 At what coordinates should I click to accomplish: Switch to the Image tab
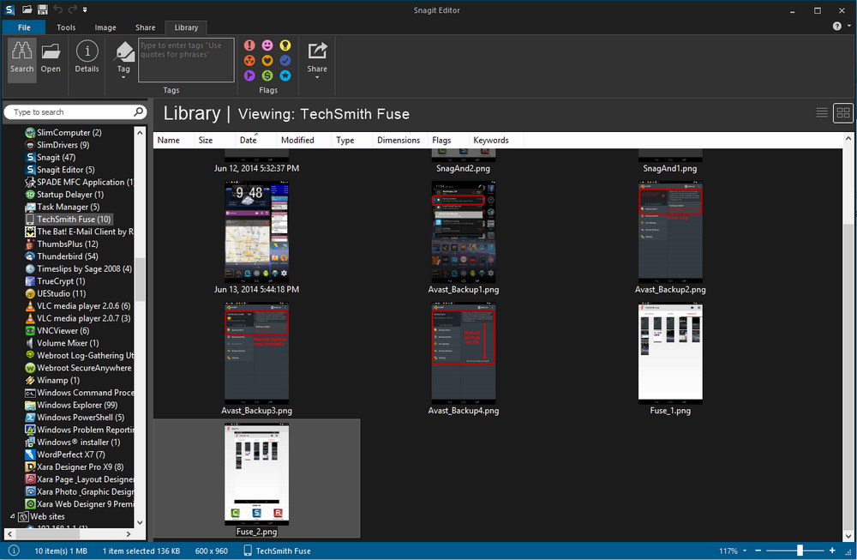pyautogui.click(x=105, y=27)
